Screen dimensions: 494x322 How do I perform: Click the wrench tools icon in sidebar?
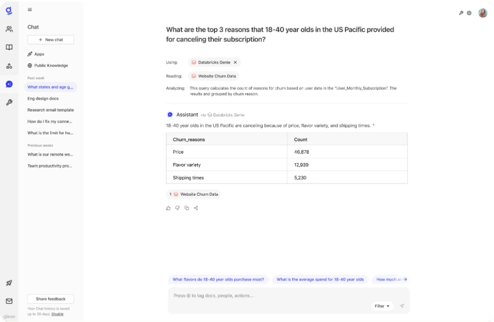click(x=9, y=102)
